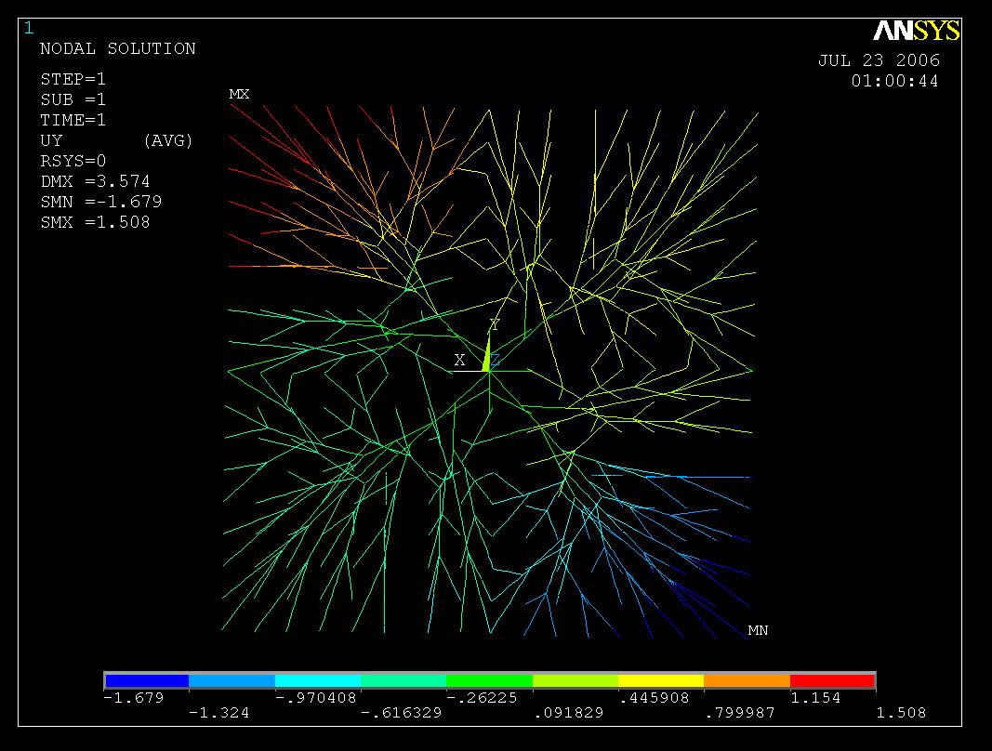Viewport: 992px width, 751px height.
Task: Click the UY label
Action: coord(51,140)
